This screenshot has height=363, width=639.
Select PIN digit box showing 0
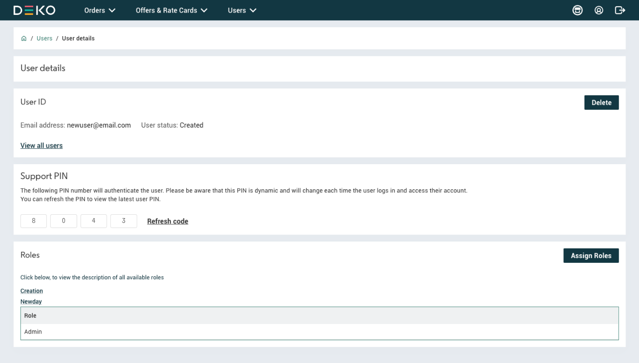click(64, 221)
